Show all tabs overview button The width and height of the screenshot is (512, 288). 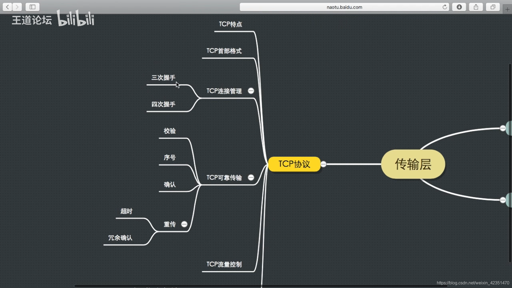(493, 7)
